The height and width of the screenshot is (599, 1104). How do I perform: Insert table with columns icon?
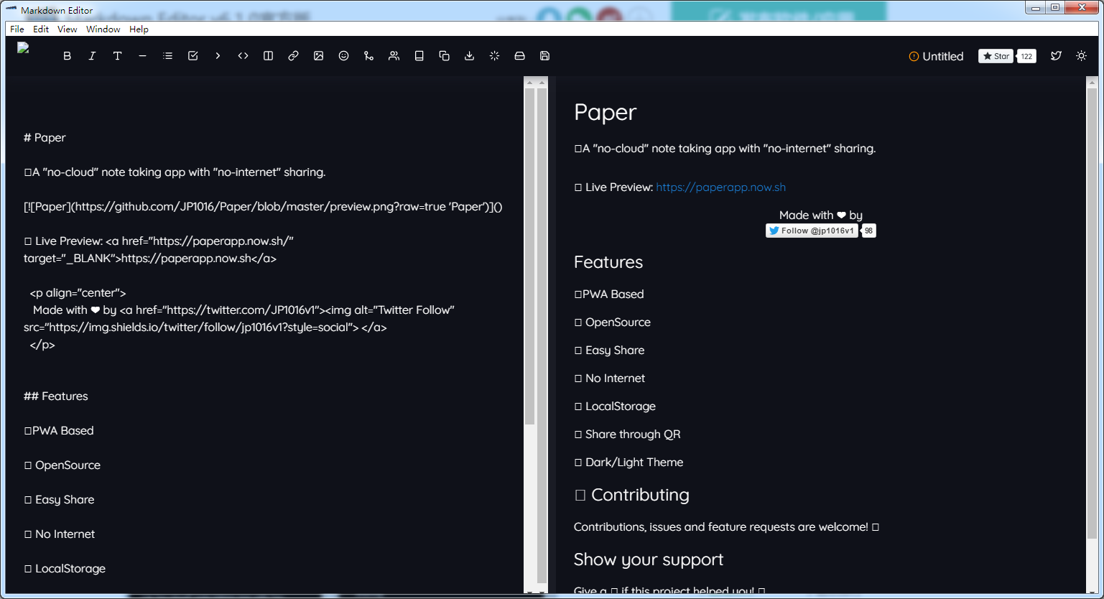[268, 56]
